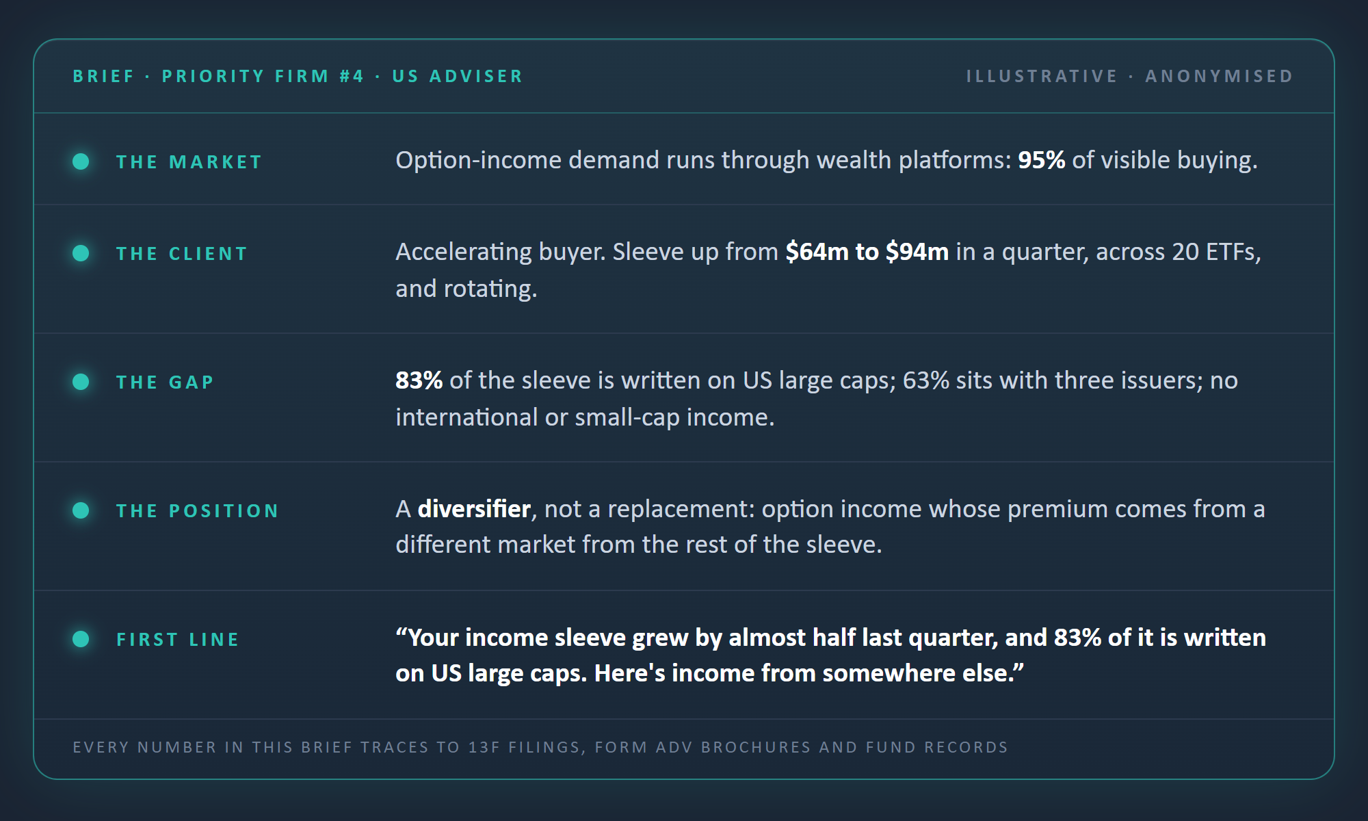Select the THE POSITION row label
The image size is (1368, 821).
coord(198,511)
